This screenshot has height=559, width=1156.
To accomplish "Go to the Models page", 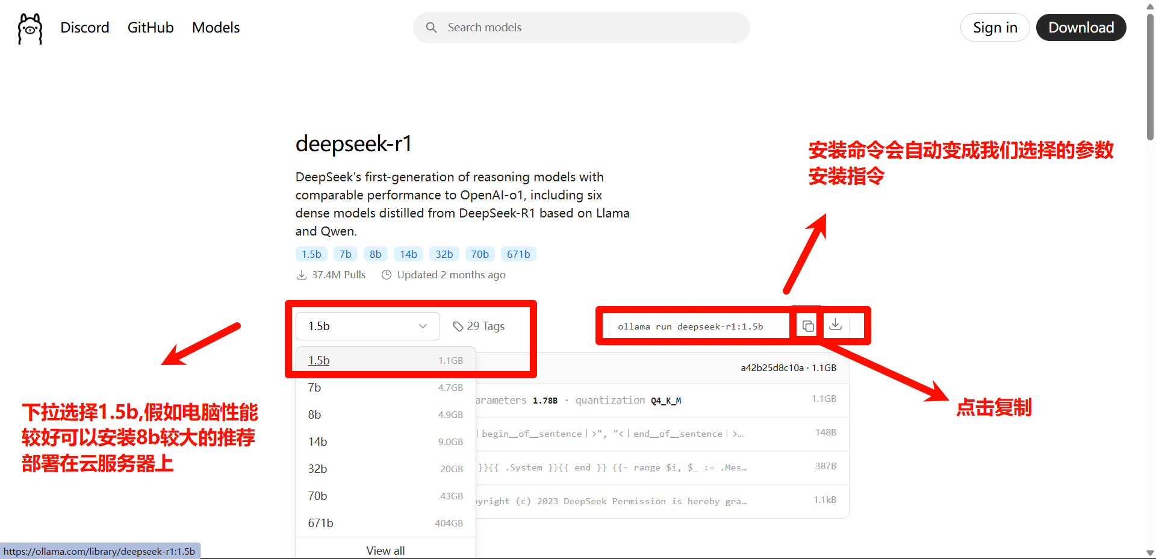I will [216, 28].
